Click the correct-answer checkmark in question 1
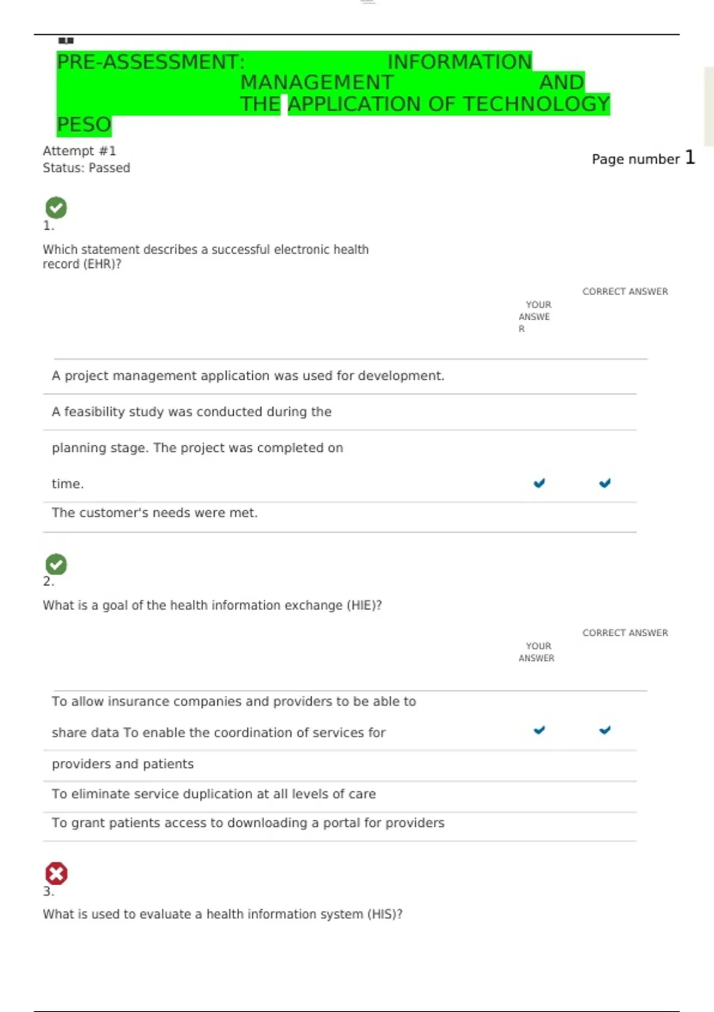 tap(605, 483)
